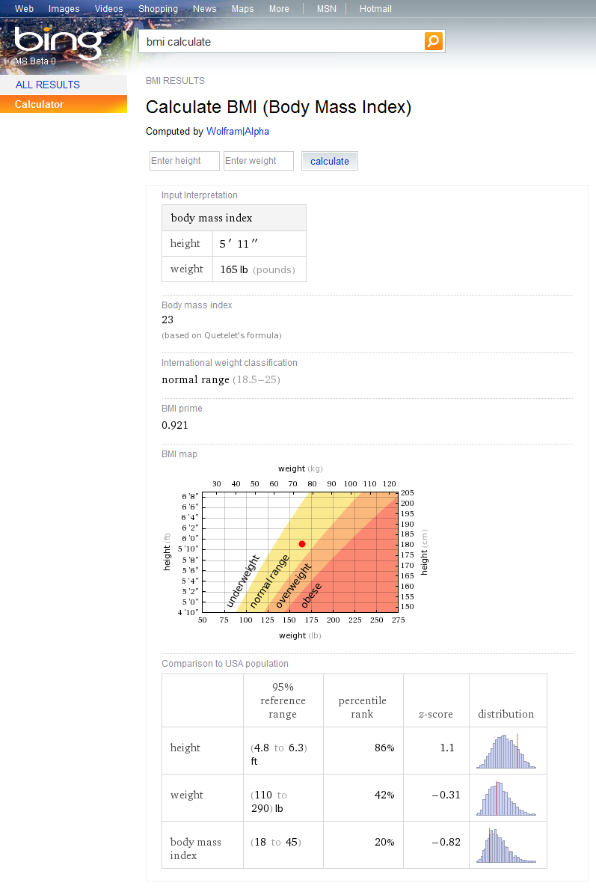Click the height distribution histogram
Image resolution: width=596 pixels, height=889 pixels.
point(506,752)
